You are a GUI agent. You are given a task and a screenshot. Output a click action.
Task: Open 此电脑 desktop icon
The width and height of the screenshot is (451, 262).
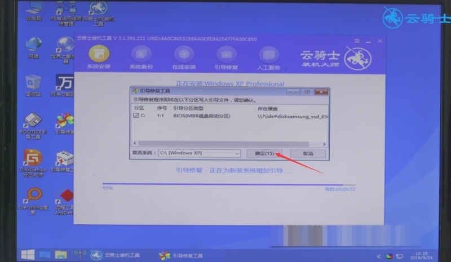tap(34, 11)
